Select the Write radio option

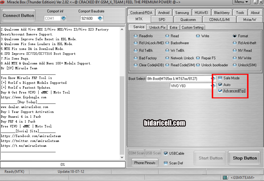[x=203, y=36]
